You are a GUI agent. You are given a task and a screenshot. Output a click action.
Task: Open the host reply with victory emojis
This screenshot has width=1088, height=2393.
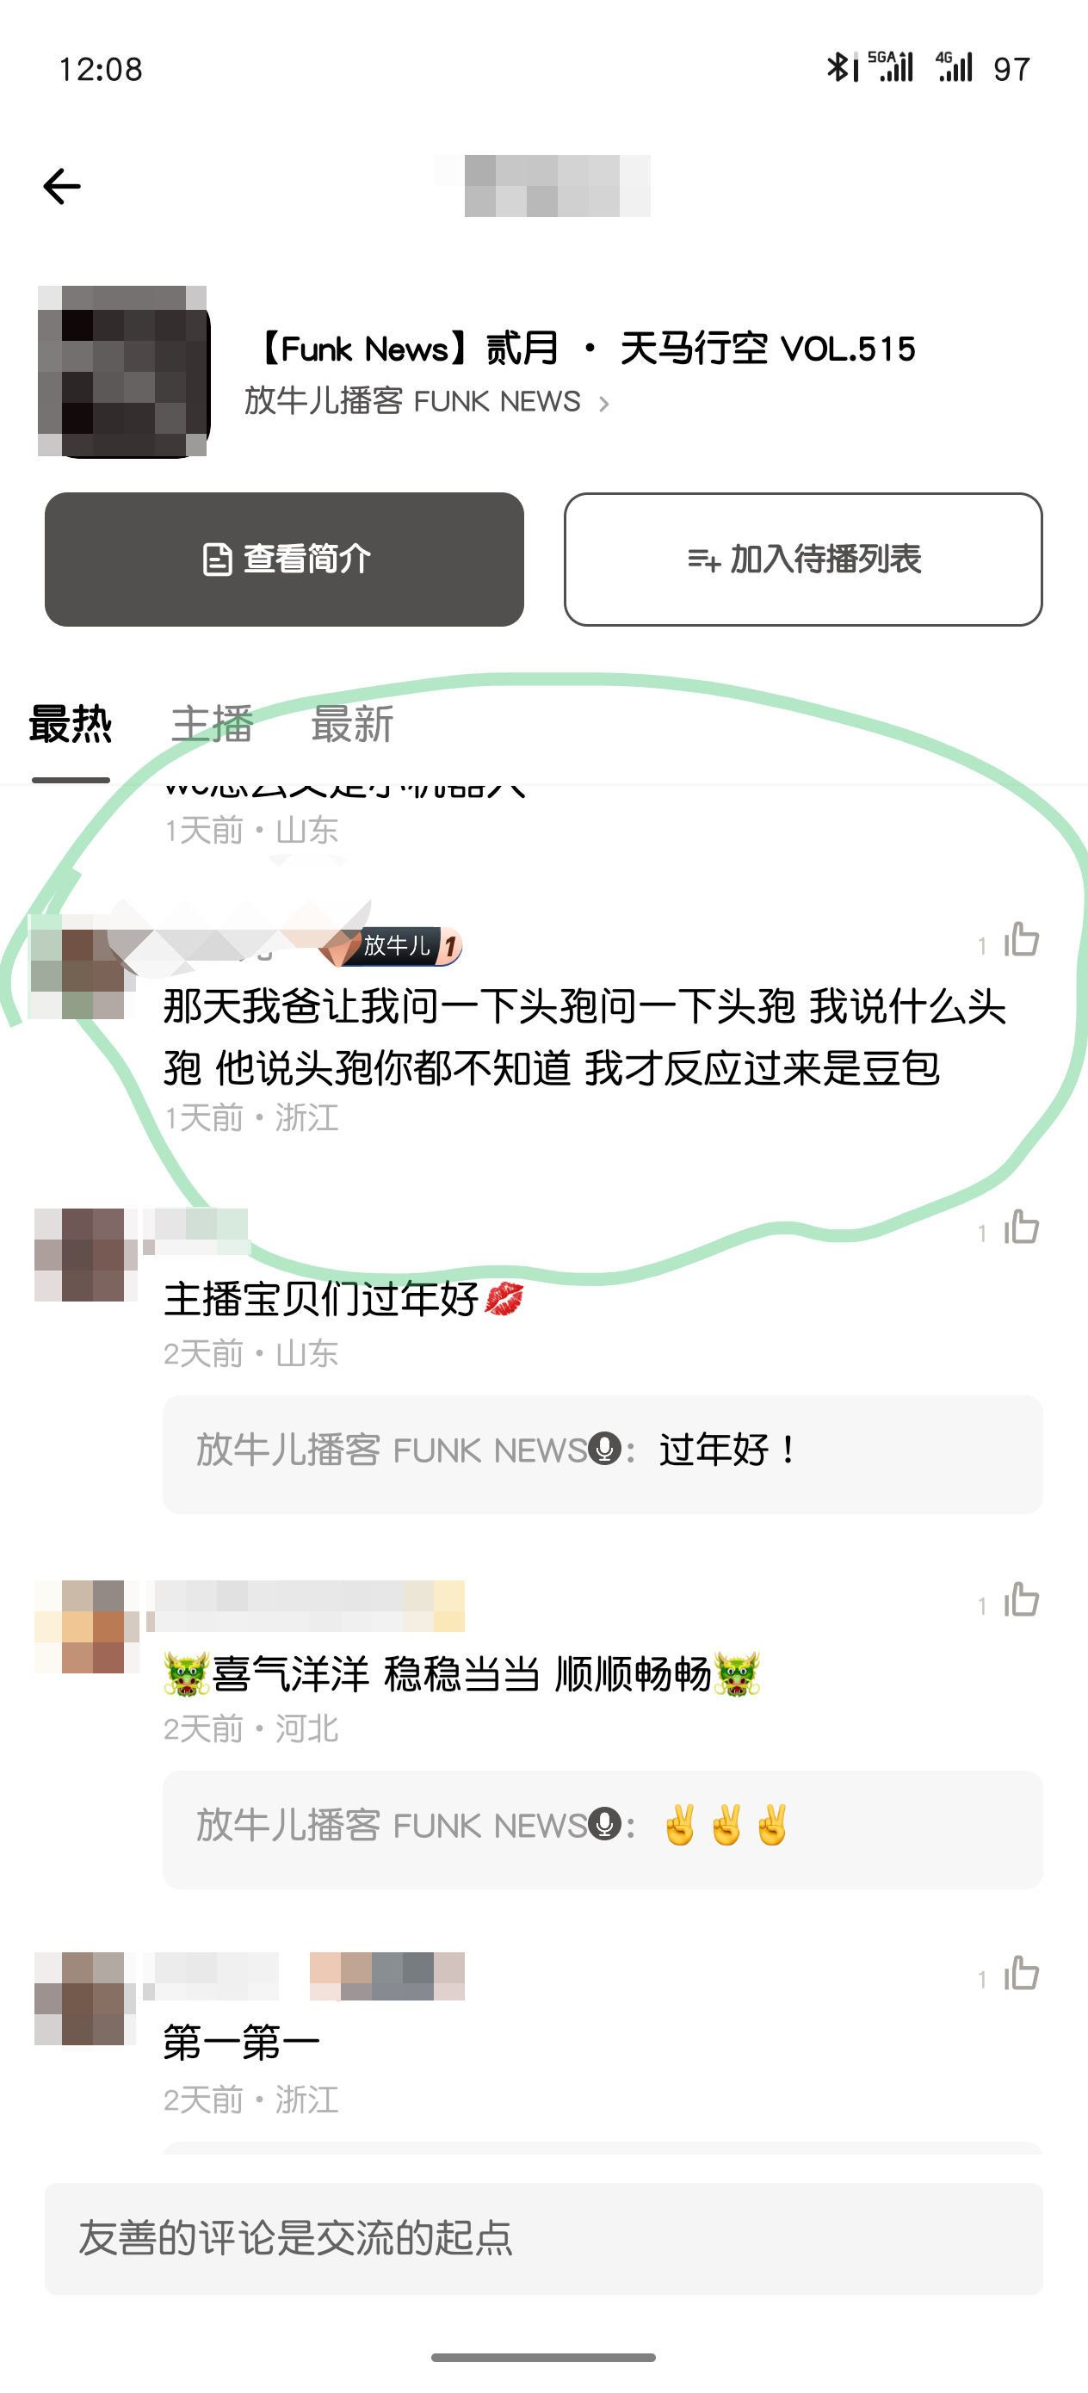click(x=602, y=1829)
